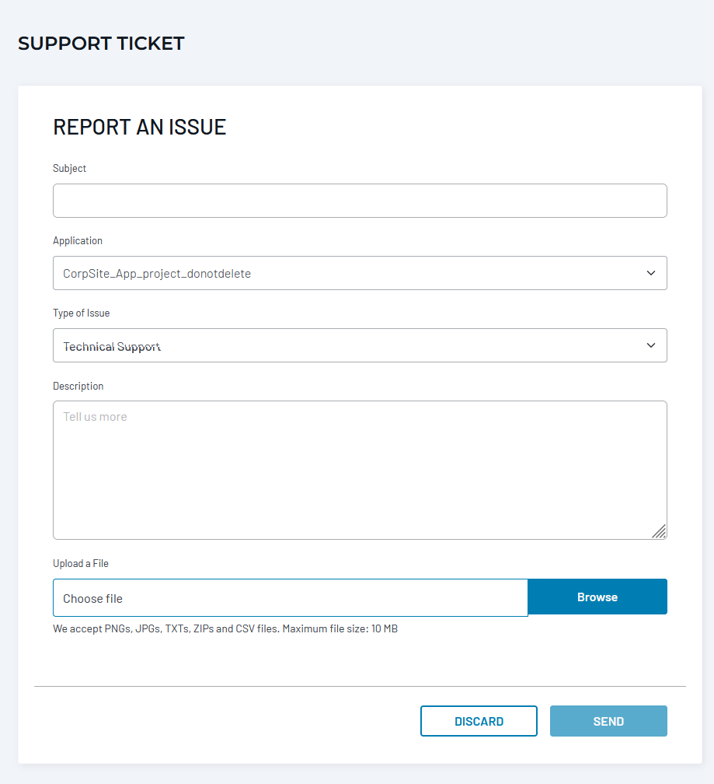The image size is (714, 784).
Task: Click the Type of Issue label
Action: click(x=82, y=313)
